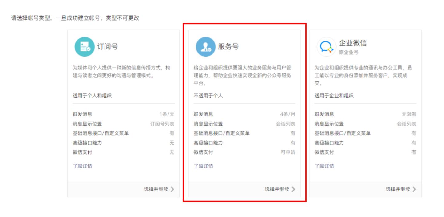This screenshot has width=444, height=217.
Task: Click 适用于企业和组织 label in 企业微信 card
Action: [334, 96]
